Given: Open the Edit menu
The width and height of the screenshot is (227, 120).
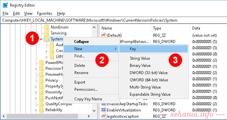Looking at the screenshot, I should [16, 13].
